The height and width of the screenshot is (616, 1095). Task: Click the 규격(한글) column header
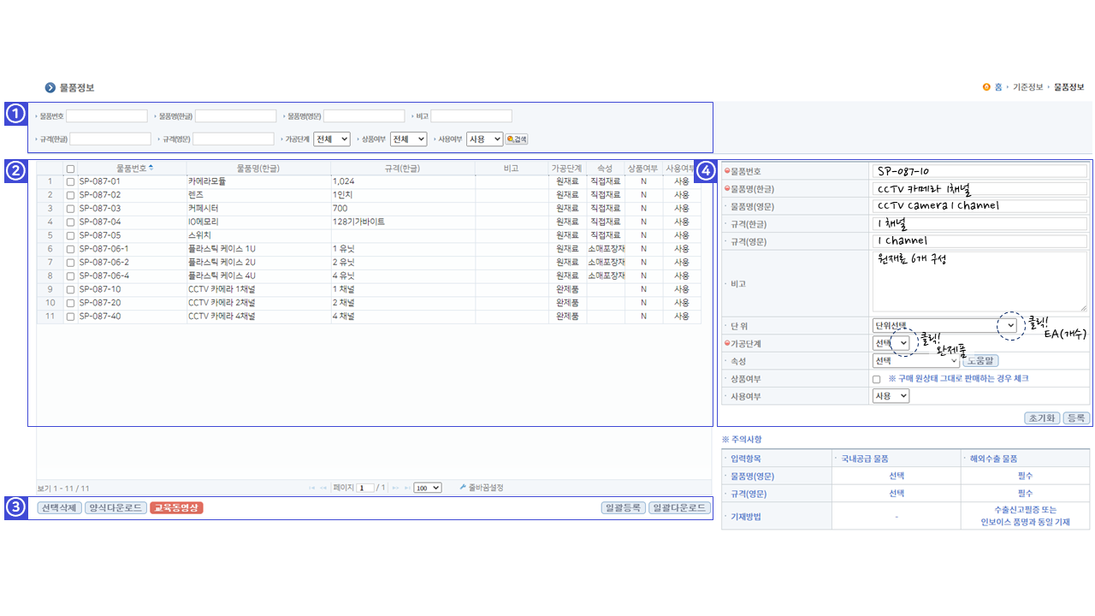402,169
